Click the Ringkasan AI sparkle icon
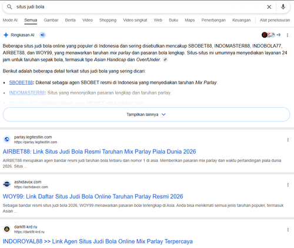Screen dimensions: 294x248 6,35
